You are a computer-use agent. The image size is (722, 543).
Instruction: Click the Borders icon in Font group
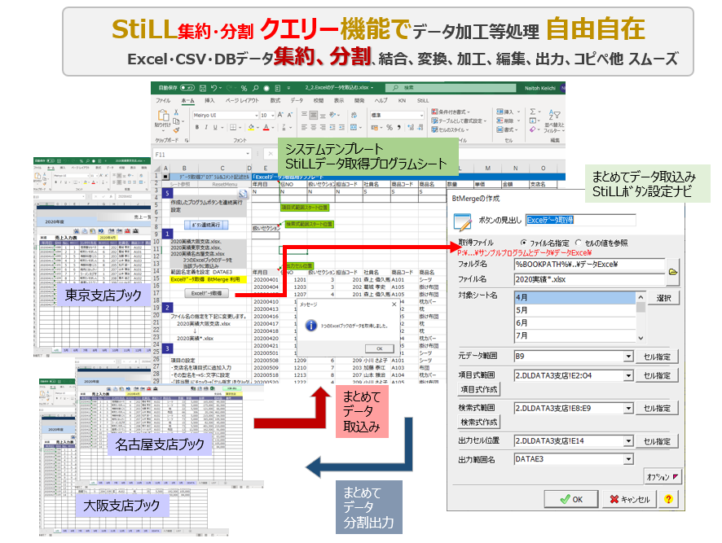(233, 128)
